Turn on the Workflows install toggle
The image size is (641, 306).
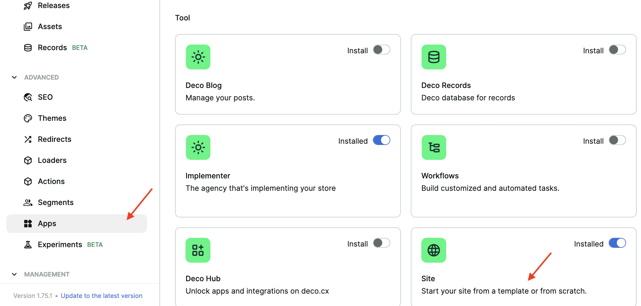pyautogui.click(x=617, y=140)
